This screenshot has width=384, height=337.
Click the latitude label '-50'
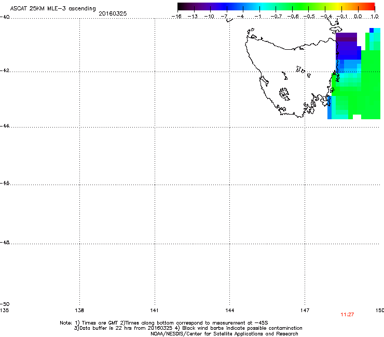[x=5, y=304]
